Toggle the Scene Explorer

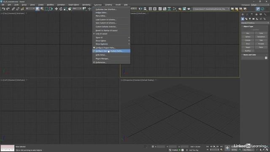(150, 9)
